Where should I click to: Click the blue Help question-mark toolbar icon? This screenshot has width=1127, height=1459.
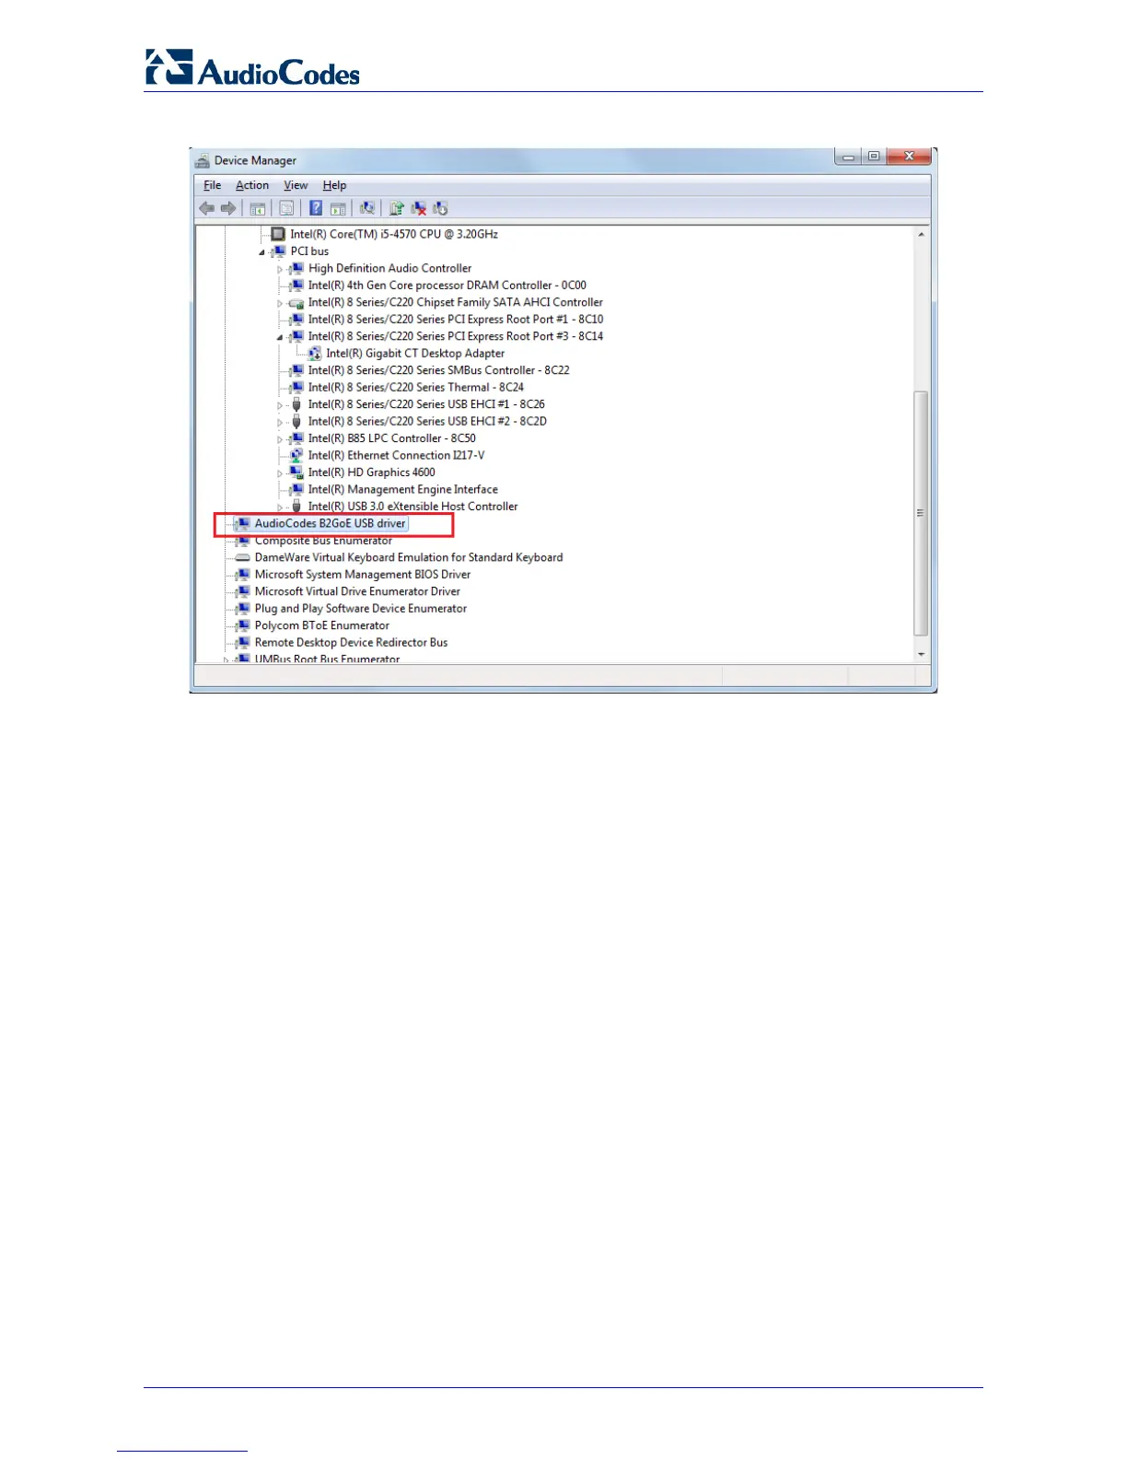click(x=316, y=208)
